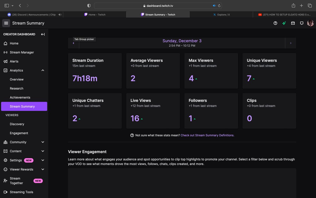Click the privacy shield icon

(x=89, y=6)
